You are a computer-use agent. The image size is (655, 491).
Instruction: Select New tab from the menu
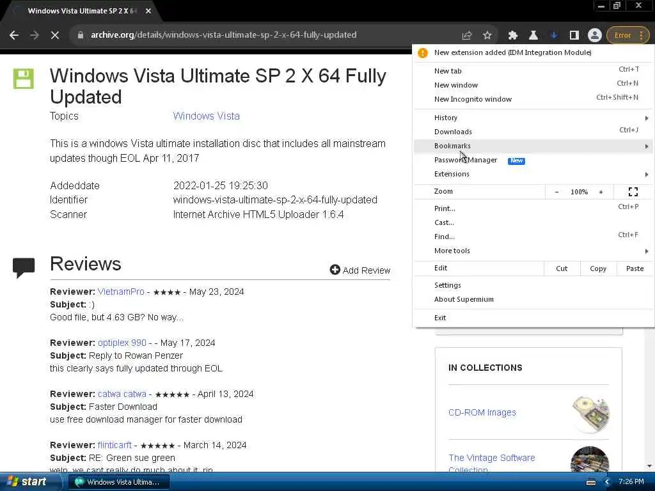tap(533, 71)
